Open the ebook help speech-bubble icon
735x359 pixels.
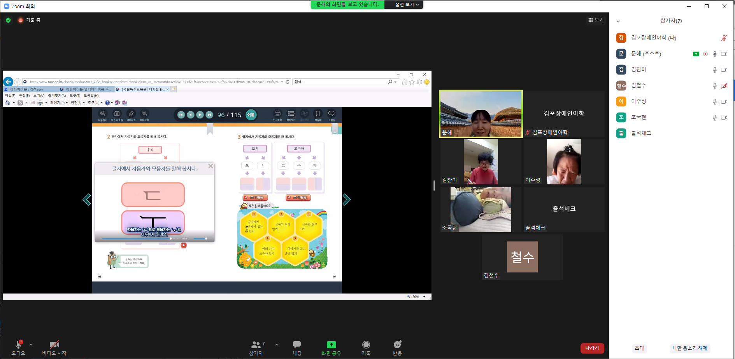point(332,113)
